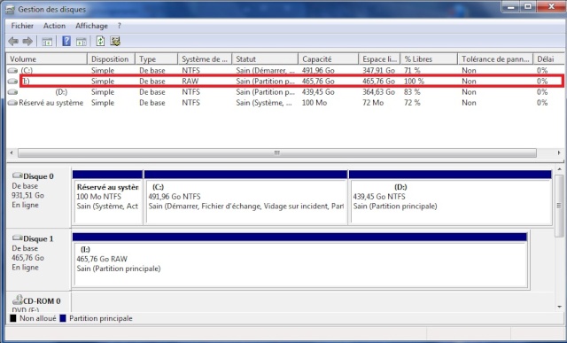Maximize the Gestion des disques window
567x343 pixels.
point(528,6)
